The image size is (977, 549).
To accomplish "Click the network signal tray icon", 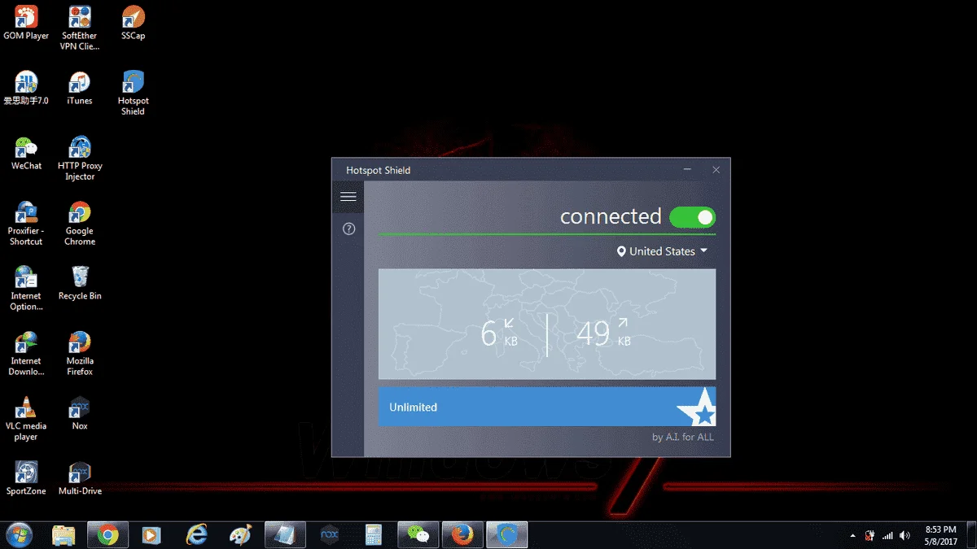I will pos(887,535).
